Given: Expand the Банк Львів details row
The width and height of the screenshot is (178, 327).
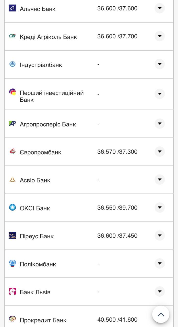Looking at the screenshot, I should [x=159, y=291].
